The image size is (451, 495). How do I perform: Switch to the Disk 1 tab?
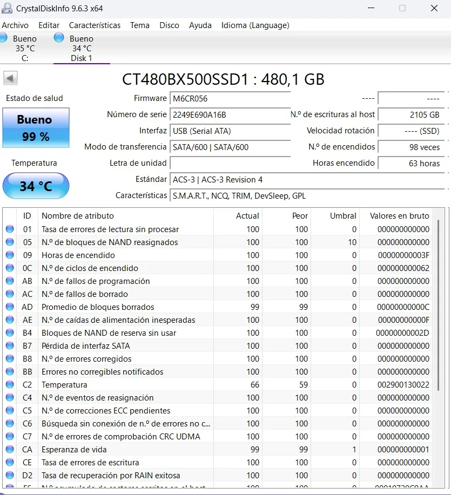coord(82,48)
